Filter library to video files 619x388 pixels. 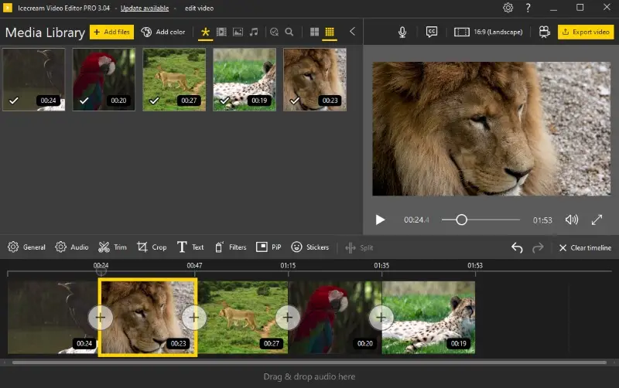[x=221, y=32]
